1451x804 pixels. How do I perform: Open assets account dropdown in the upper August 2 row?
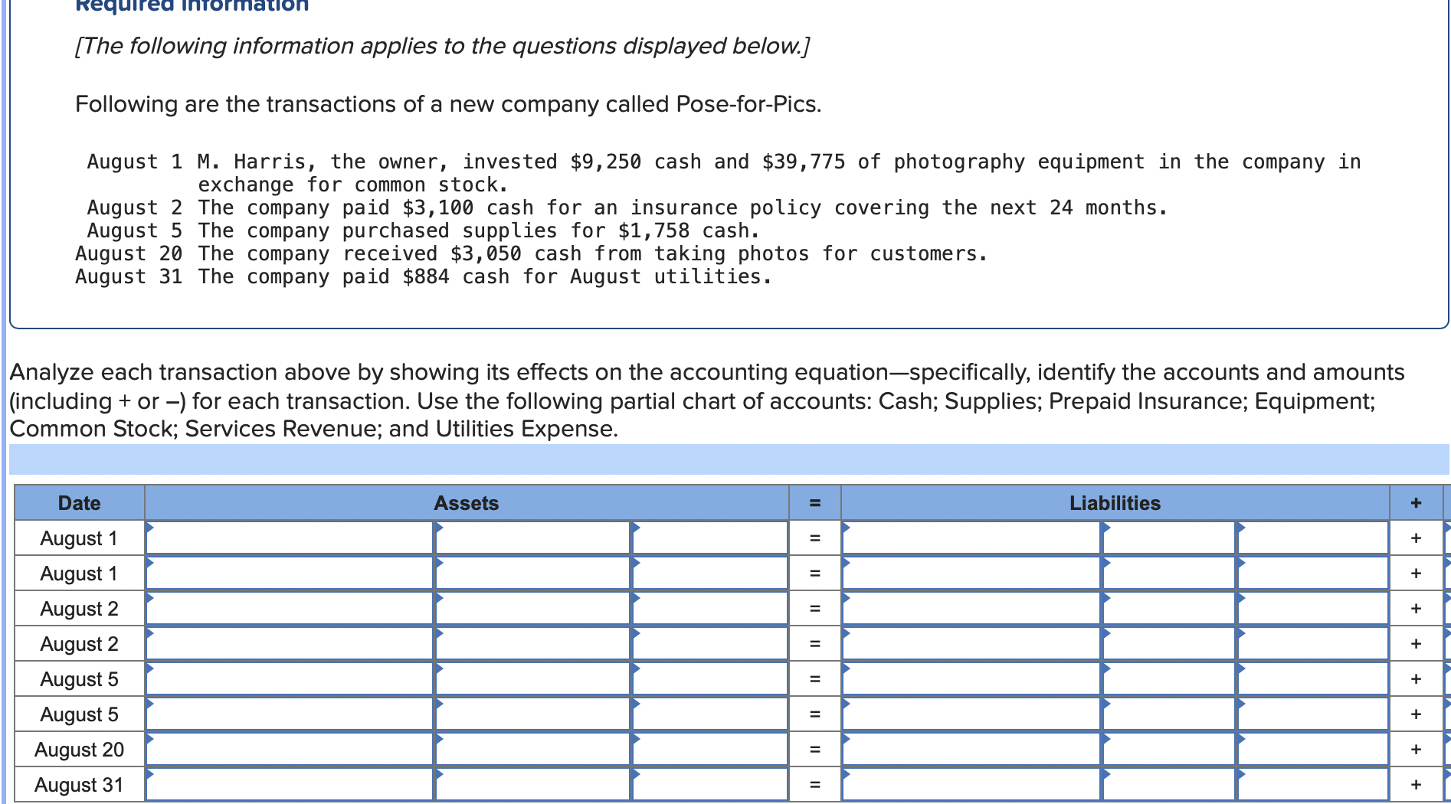point(290,608)
